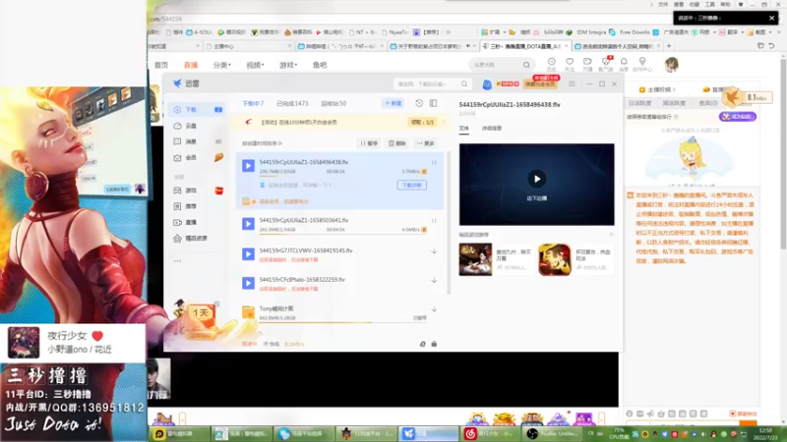Toggle the detail panel layout icon
The height and width of the screenshot is (442, 787).
[433, 103]
